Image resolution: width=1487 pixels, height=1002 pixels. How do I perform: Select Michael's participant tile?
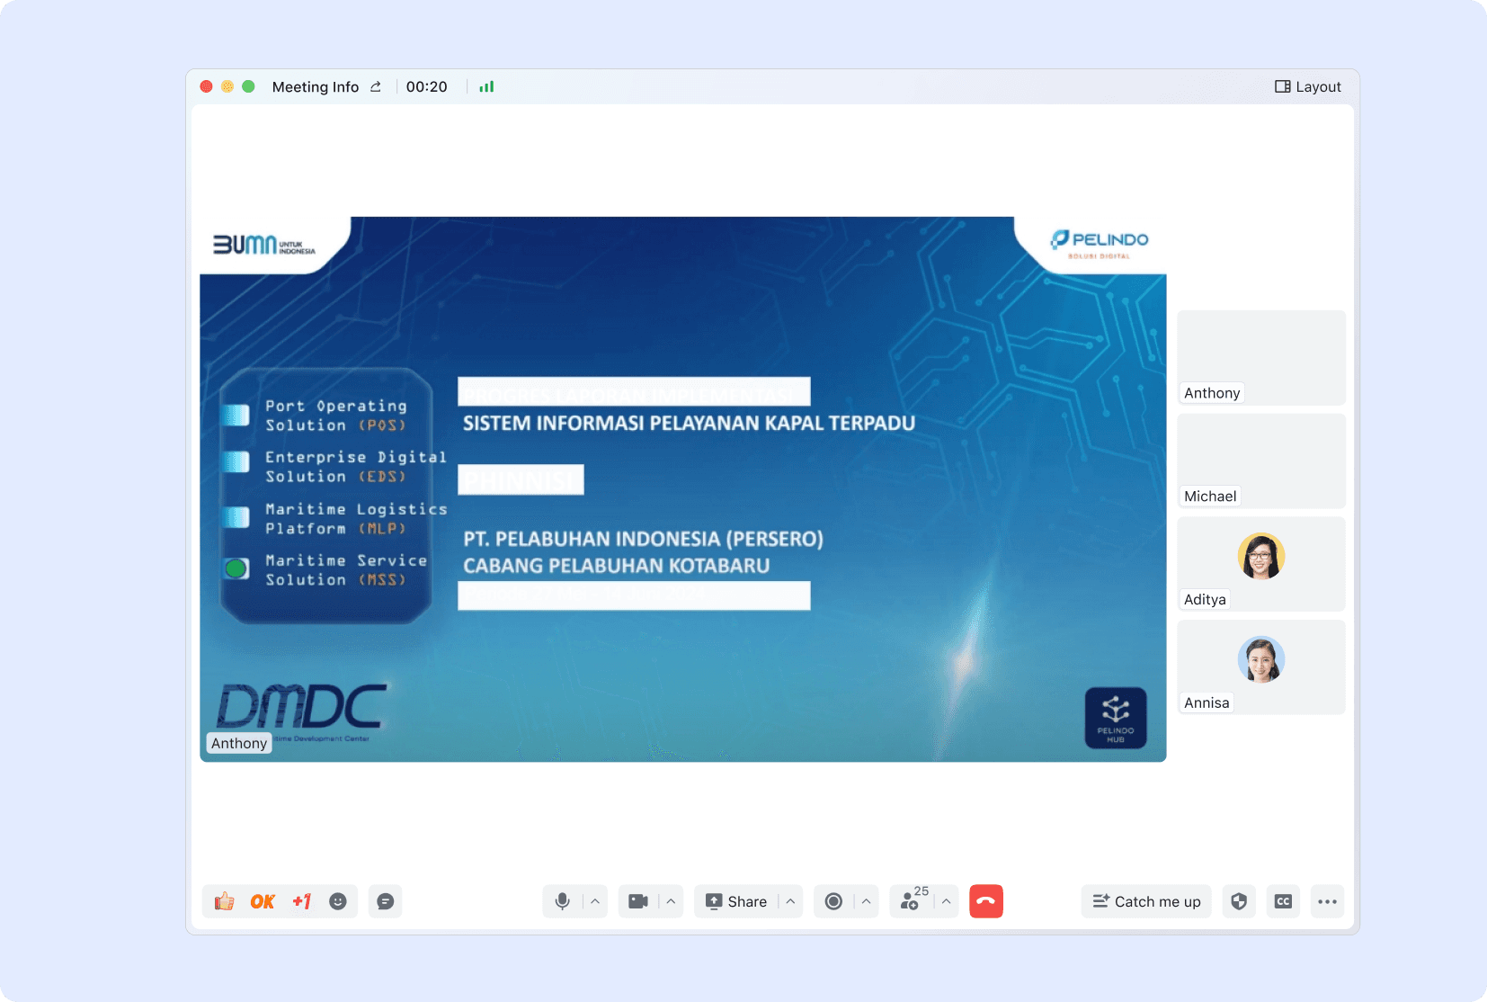tap(1261, 461)
